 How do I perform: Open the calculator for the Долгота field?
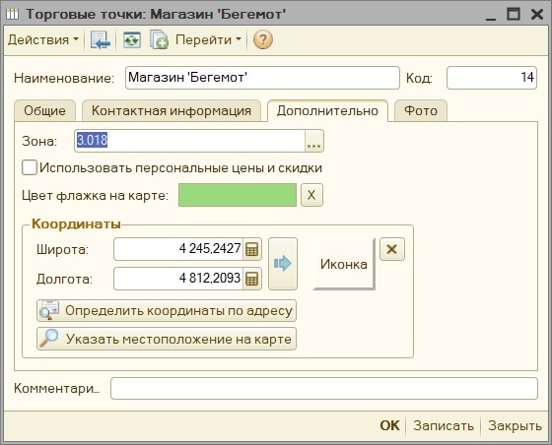click(251, 279)
